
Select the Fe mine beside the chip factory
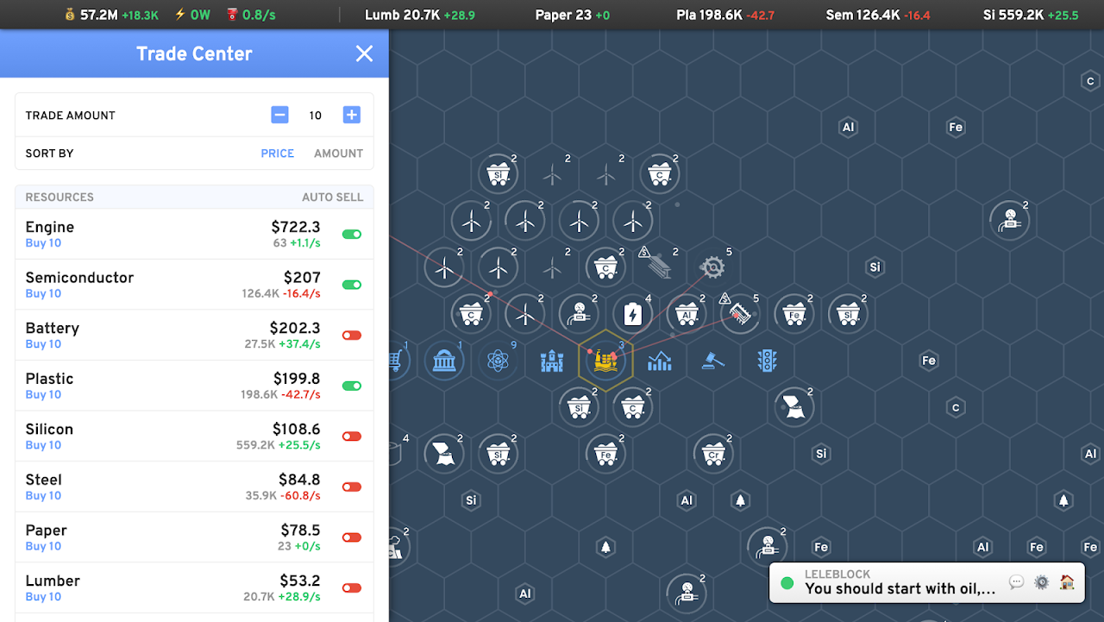793,314
